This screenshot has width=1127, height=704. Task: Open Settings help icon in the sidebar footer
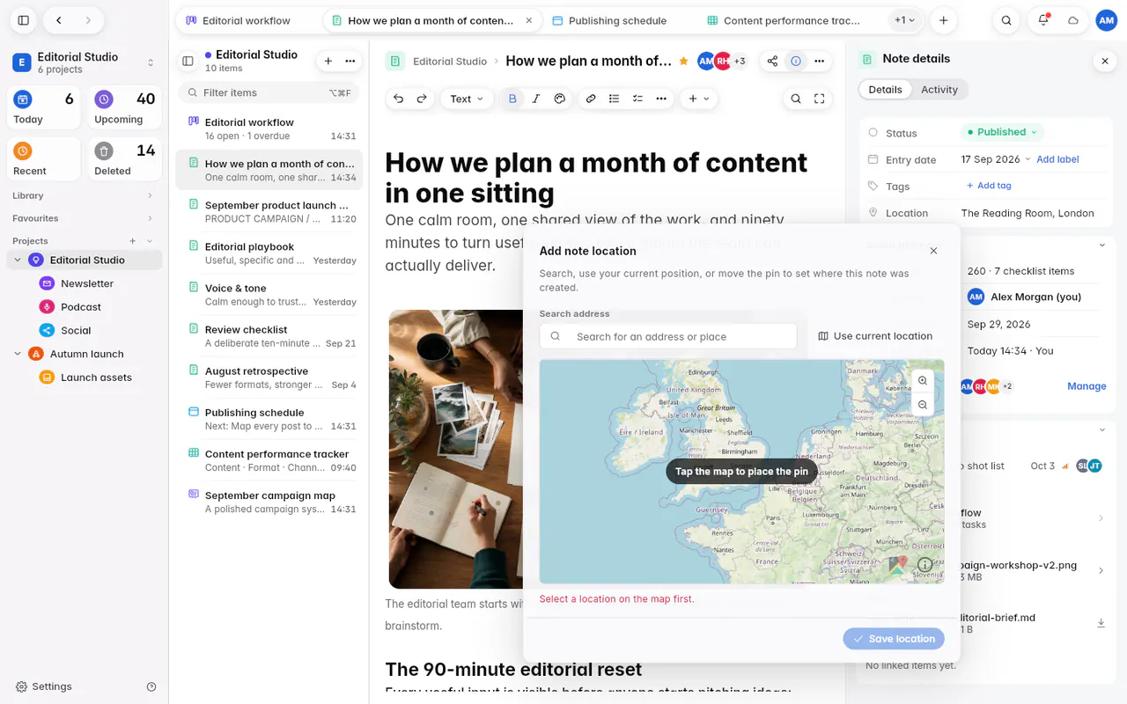(x=151, y=686)
